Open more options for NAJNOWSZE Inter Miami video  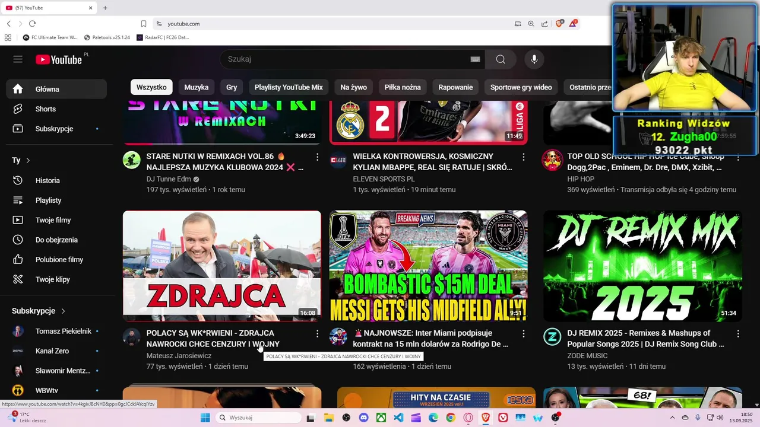pos(523,334)
